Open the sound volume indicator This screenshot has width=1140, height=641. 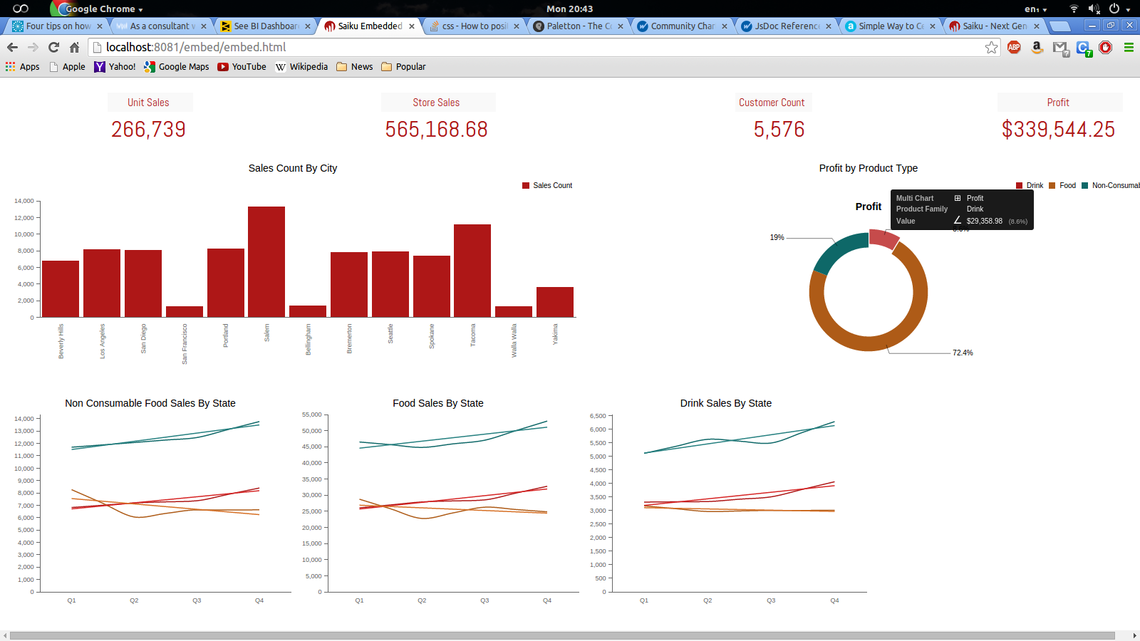point(1094,9)
